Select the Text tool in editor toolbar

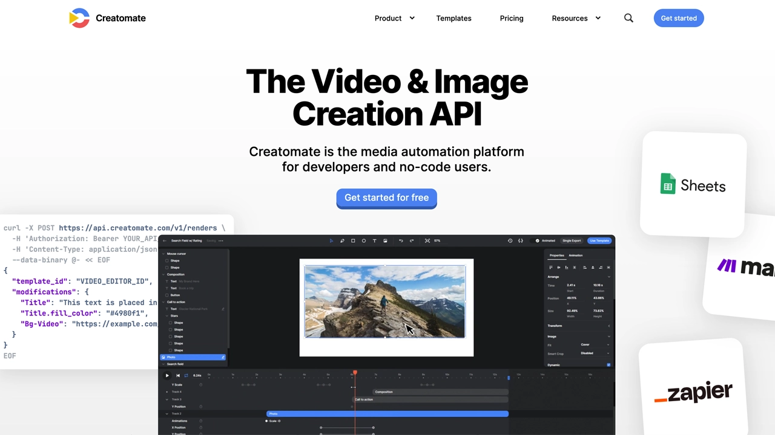(374, 240)
